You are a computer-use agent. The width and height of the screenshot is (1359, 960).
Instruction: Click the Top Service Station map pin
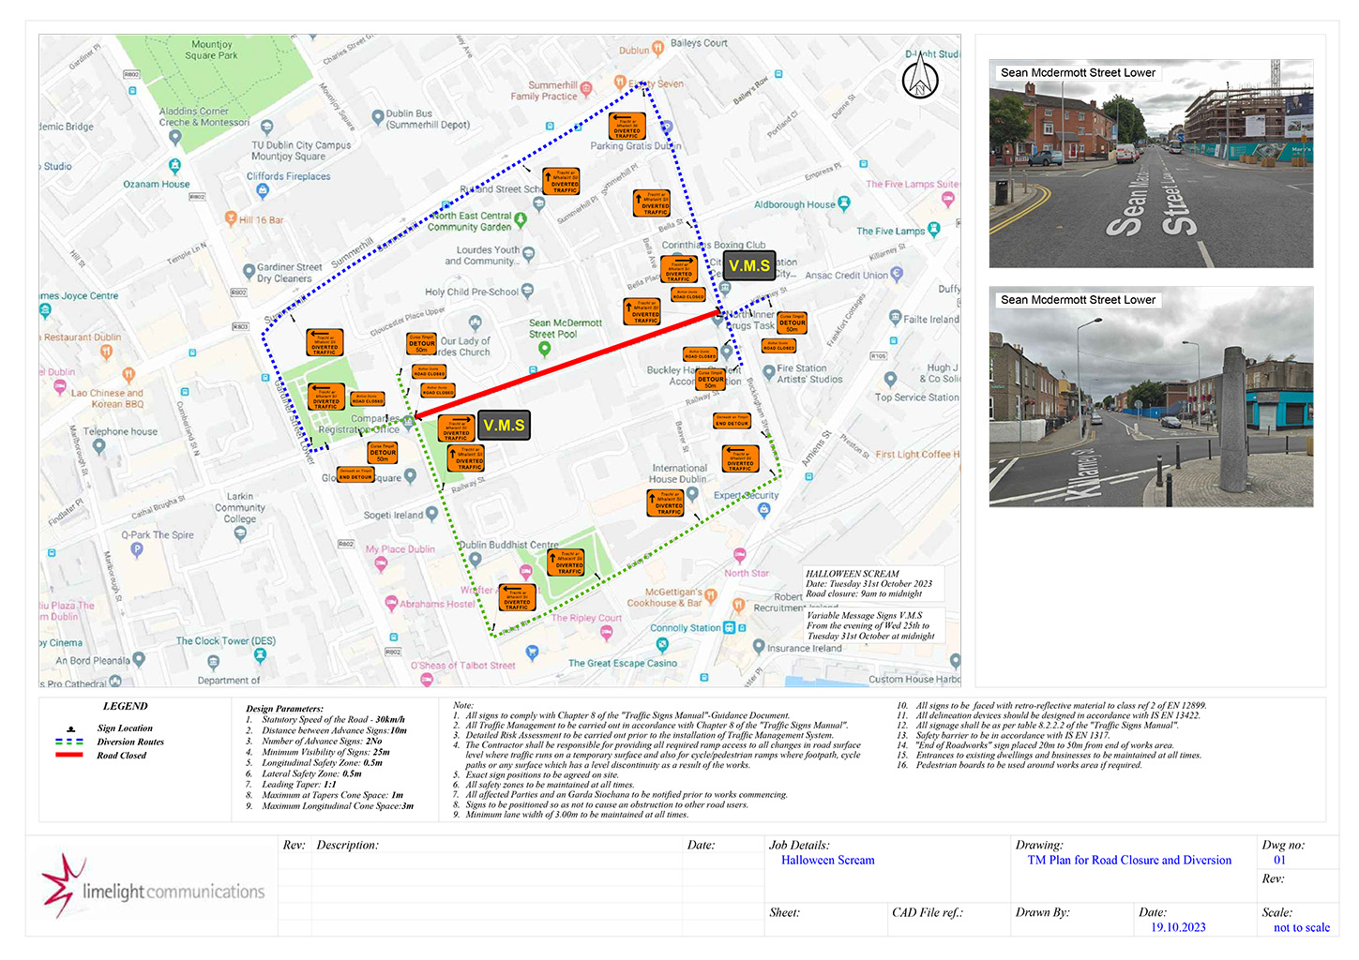pos(891,380)
